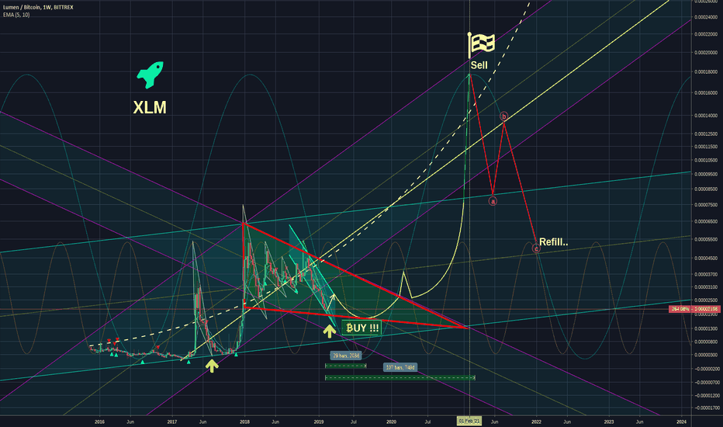The width and height of the screenshot is (723, 427).
Task: Click the Lumen / Bitcoin, 1W, BITTREX title
Action: [x=38, y=8]
